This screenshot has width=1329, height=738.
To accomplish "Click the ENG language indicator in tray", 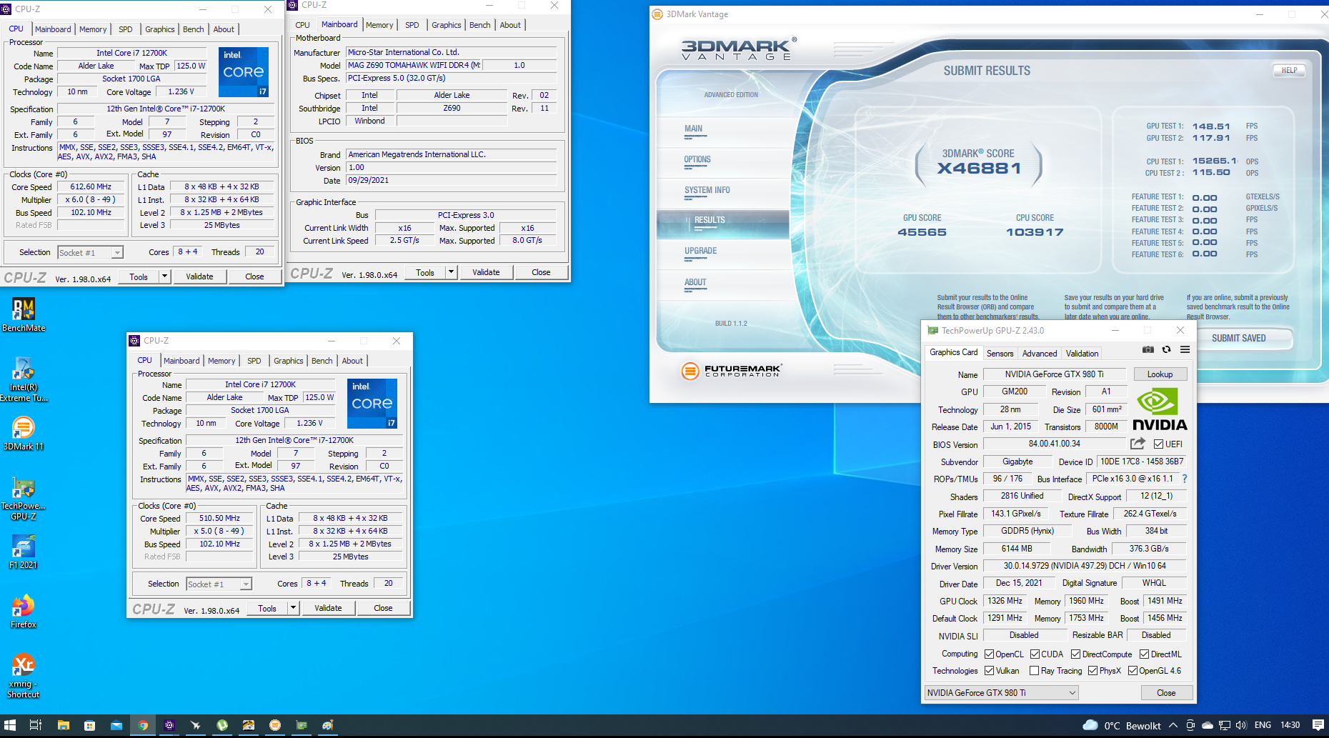I will tap(1263, 725).
